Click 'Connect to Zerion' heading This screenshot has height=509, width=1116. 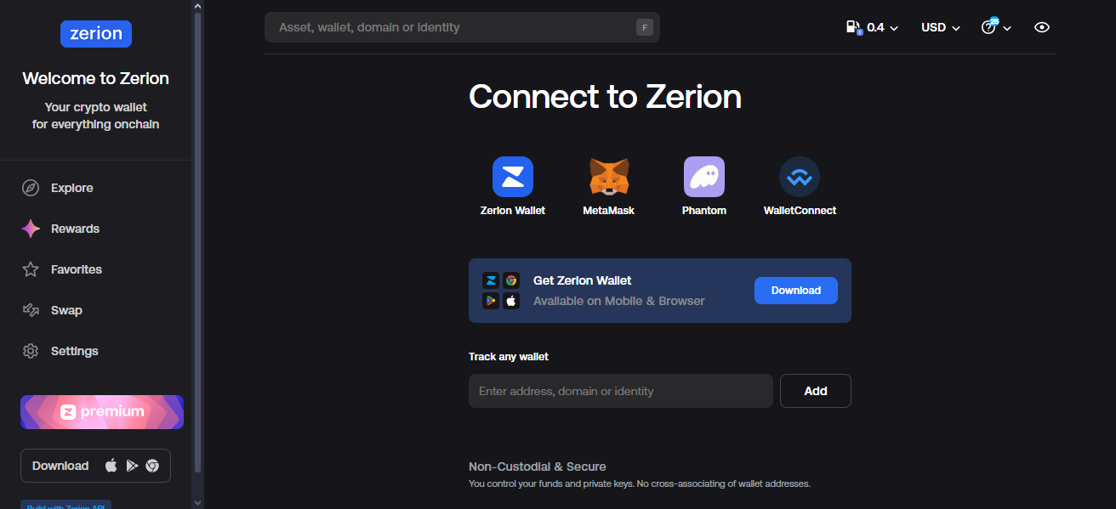coord(605,97)
